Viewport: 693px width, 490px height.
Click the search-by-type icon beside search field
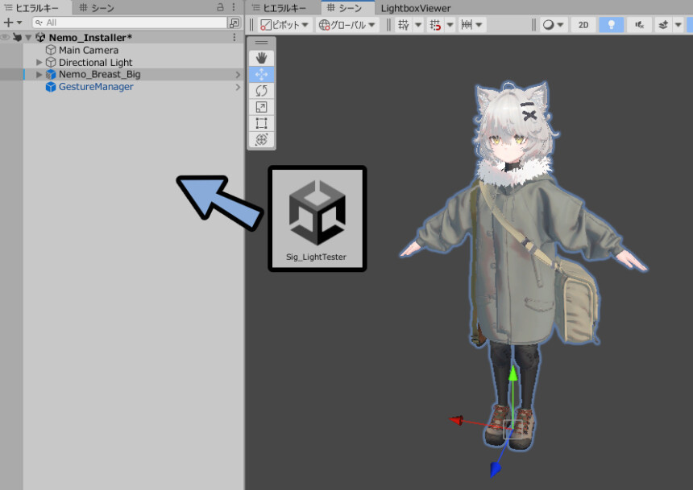(234, 23)
